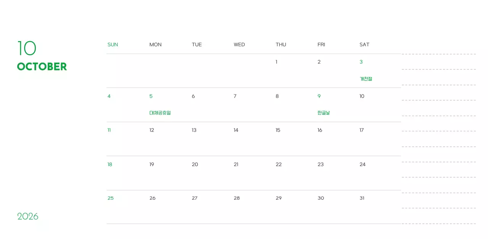The height and width of the screenshot is (239, 488).
Task: Click date 31 in the last row
Action: [x=362, y=198]
